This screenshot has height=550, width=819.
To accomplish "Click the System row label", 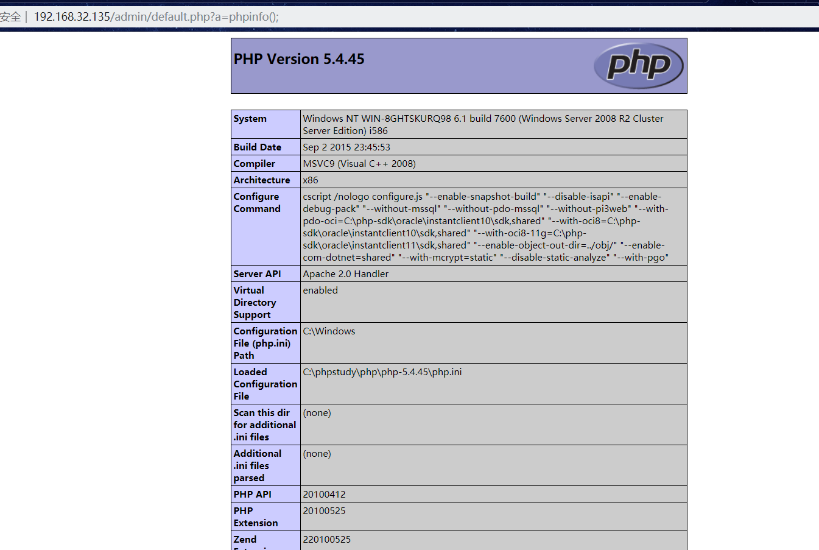I will pyautogui.click(x=250, y=119).
